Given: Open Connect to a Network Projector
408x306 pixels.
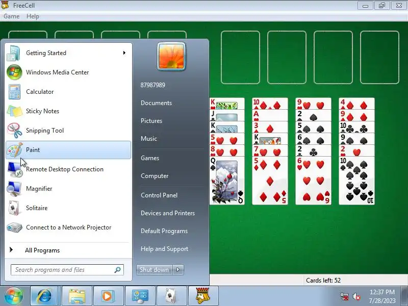Looking at the screenshot, I should pos(68,227).
